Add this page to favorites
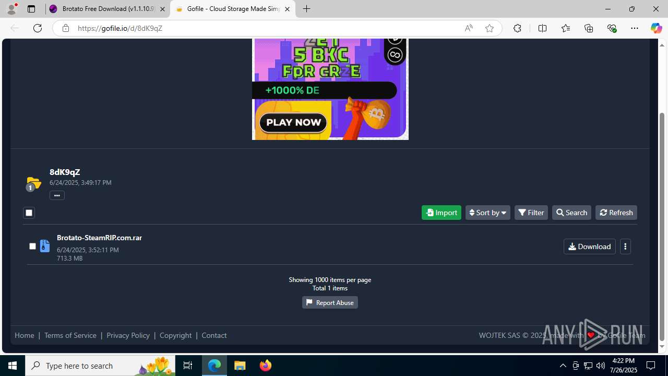Image resolution: width=668 pixels, height=376 pixels. click(490, 28)
